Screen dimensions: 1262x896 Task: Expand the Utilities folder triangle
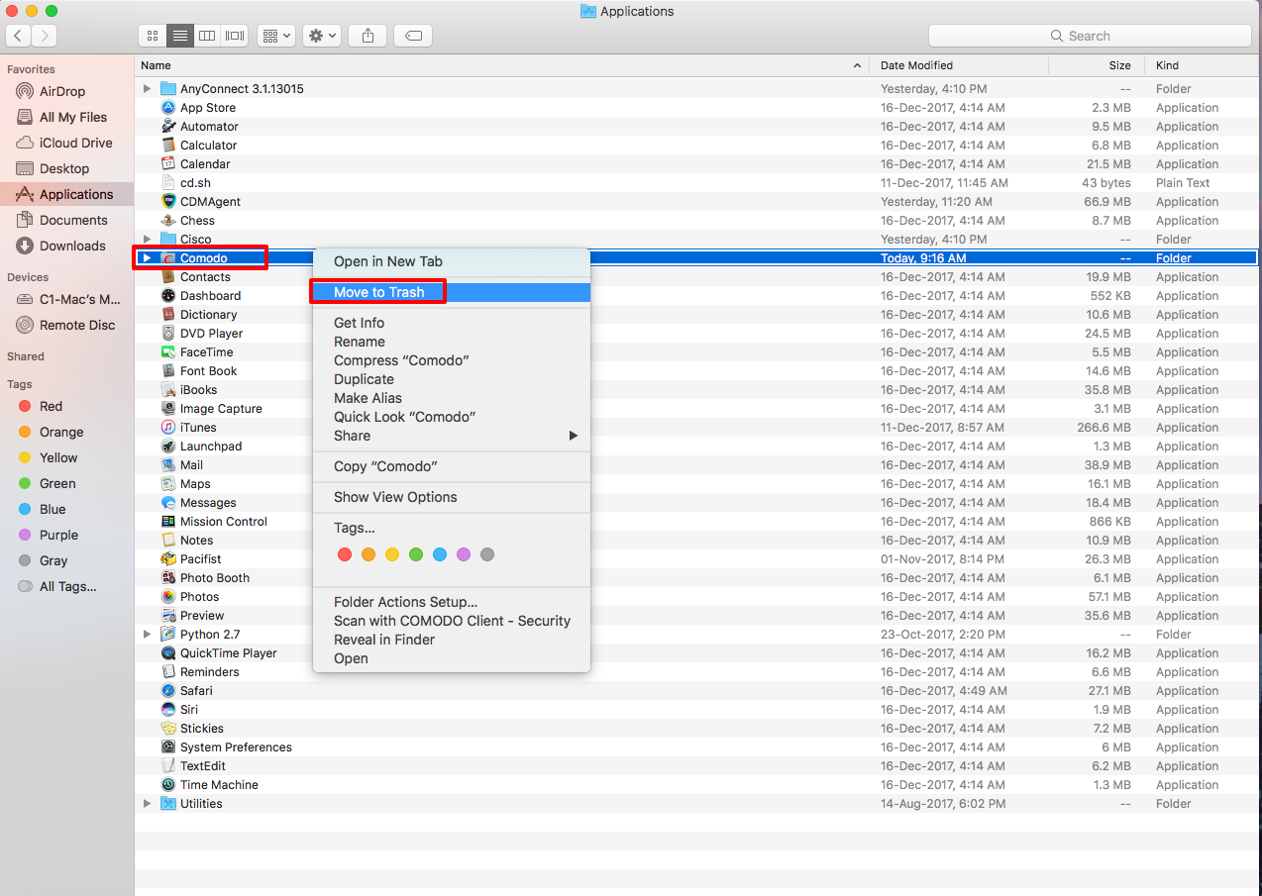click(x=148, y=804)
